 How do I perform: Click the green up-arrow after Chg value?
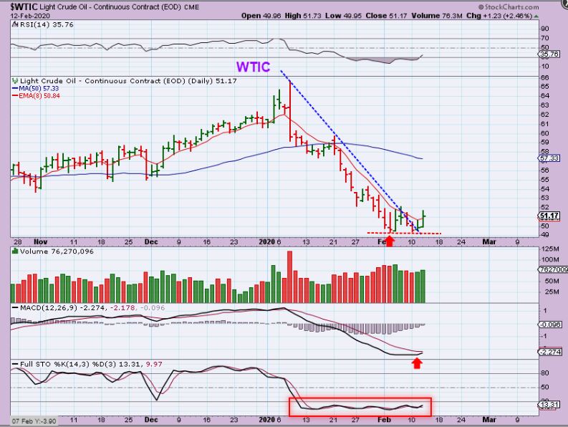536,16
